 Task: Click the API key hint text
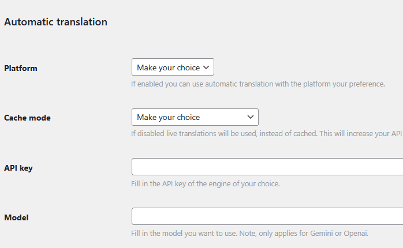(x=206, y=184)
